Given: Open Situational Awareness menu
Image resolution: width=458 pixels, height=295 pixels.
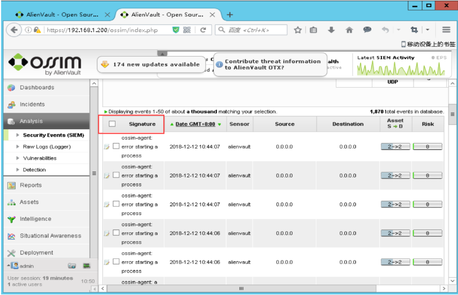Looking at the screenshot, I should point(47,236).
